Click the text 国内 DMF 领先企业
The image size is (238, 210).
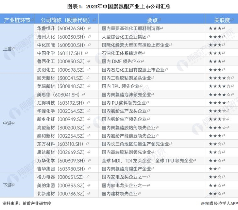121,62
